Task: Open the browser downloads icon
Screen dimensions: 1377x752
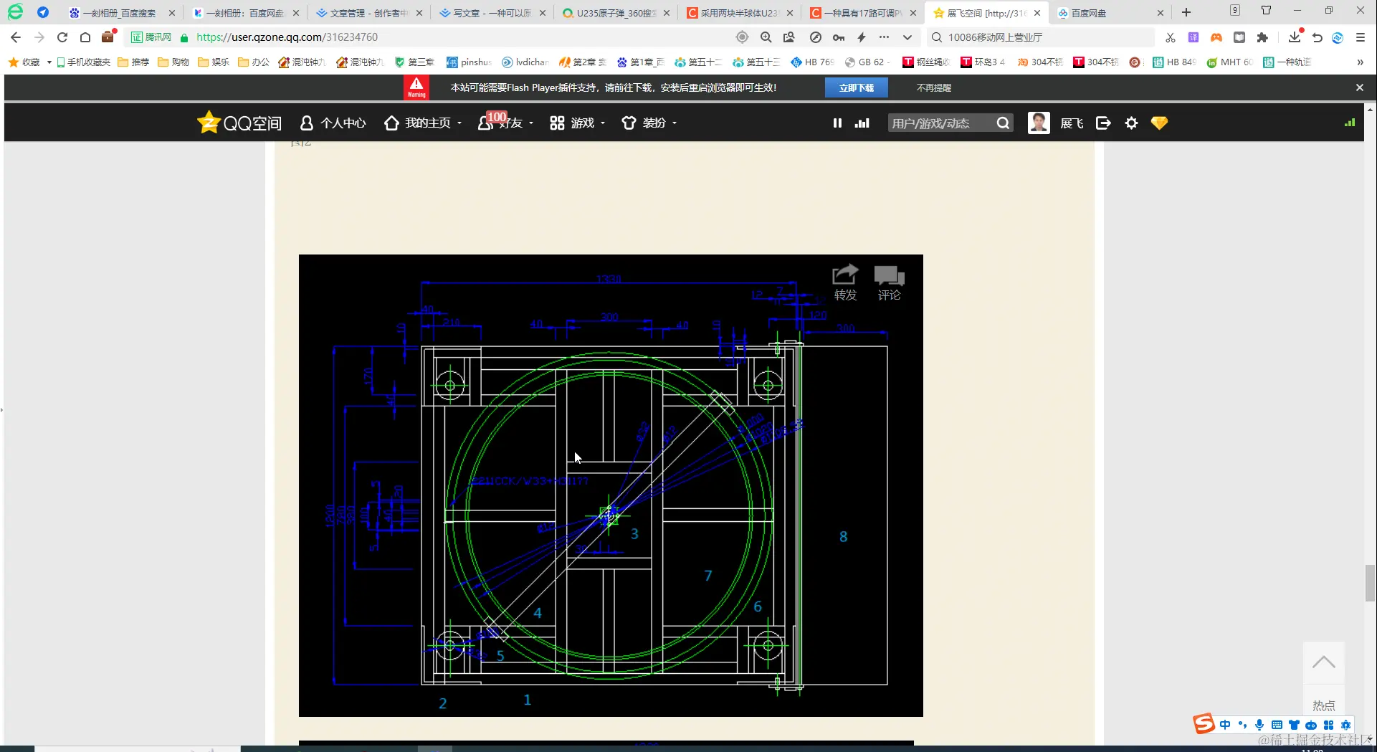Action: pos(1295,37)
